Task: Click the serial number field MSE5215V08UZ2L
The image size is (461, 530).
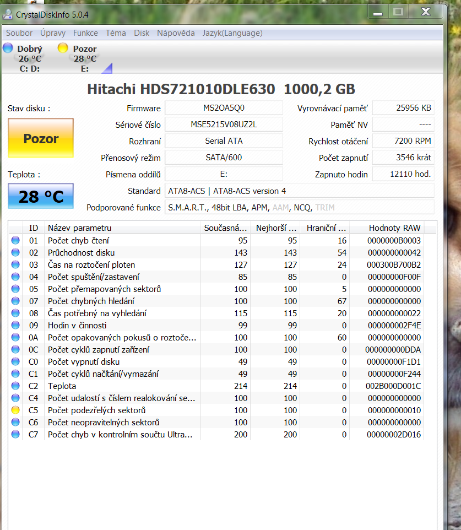Action: tap(224, 125)
